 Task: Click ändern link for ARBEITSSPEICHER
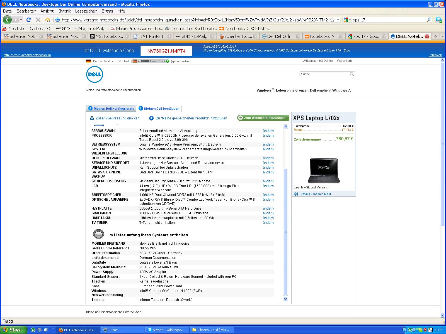268,195
